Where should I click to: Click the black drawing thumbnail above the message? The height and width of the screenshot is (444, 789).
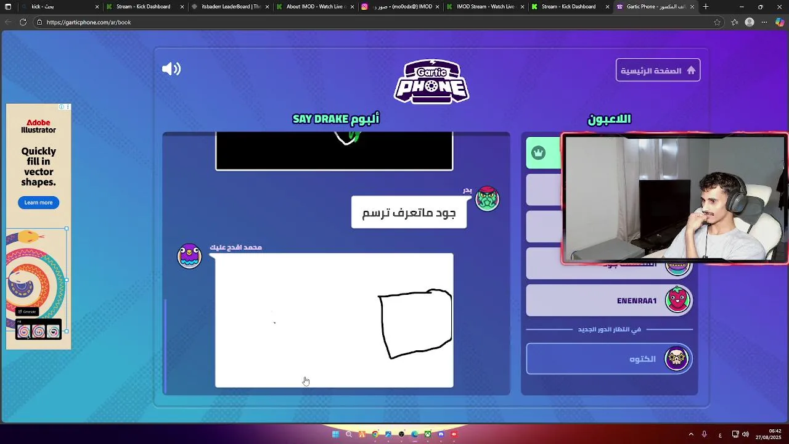point(334,150)
